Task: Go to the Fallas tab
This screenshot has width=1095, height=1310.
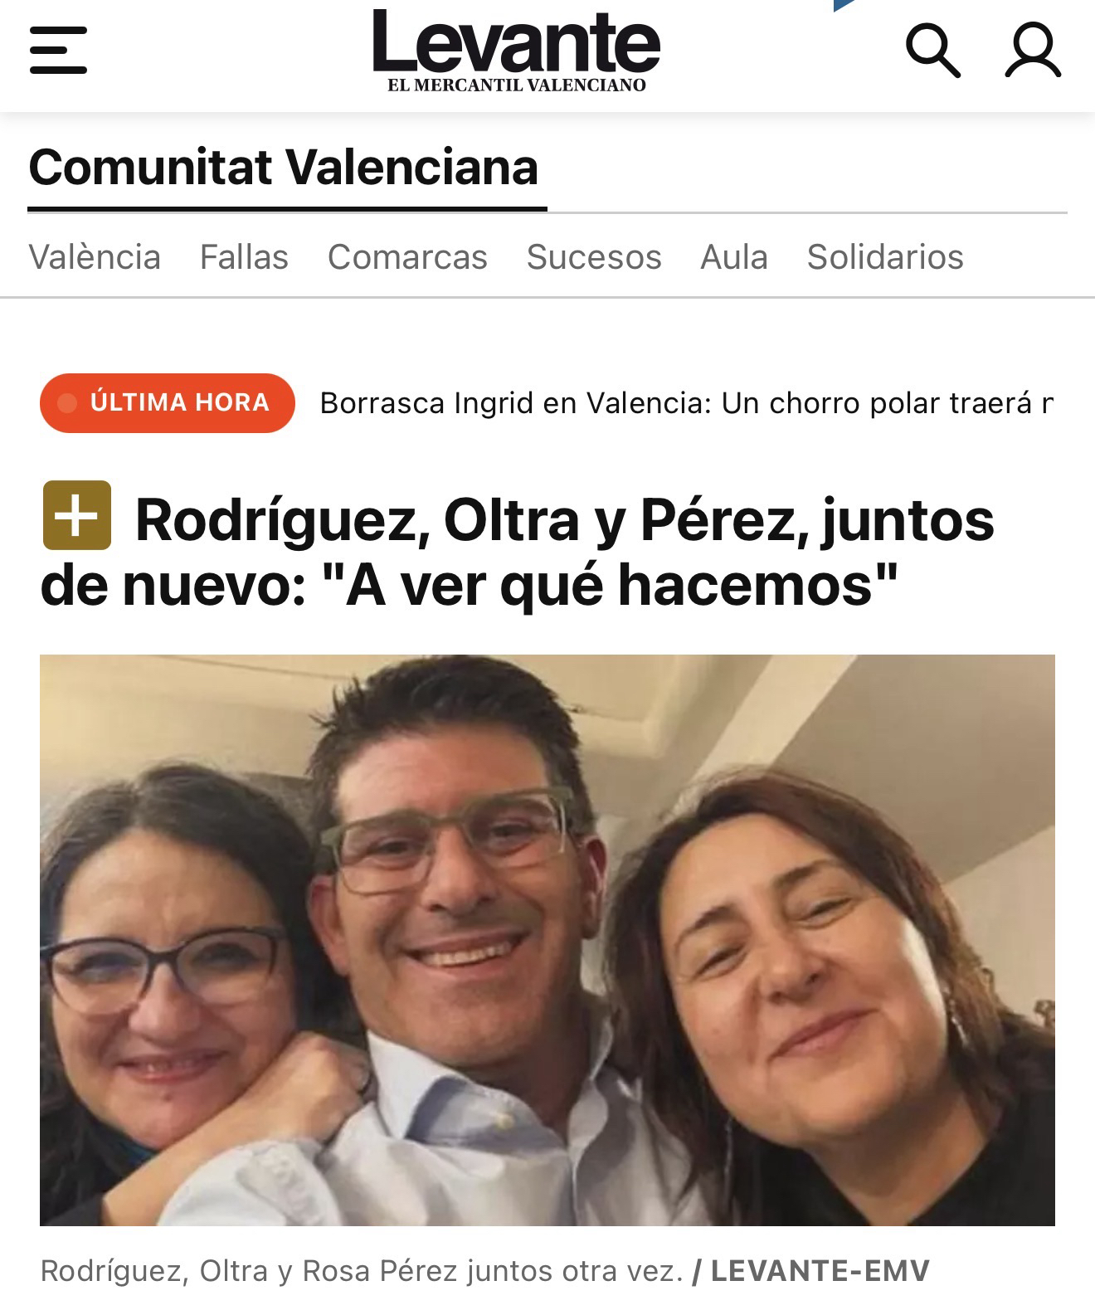Action: [x=244, y=257]
